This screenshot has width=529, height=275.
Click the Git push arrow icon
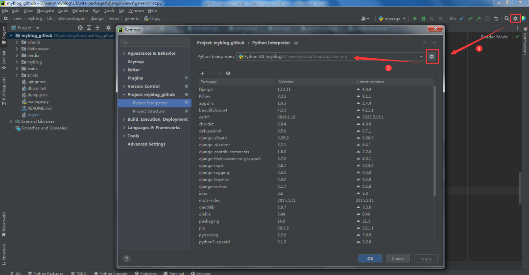point(479,19)
